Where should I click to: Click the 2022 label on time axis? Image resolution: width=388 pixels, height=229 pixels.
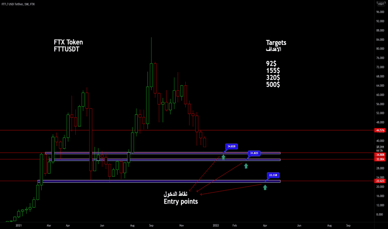(216, 226)
